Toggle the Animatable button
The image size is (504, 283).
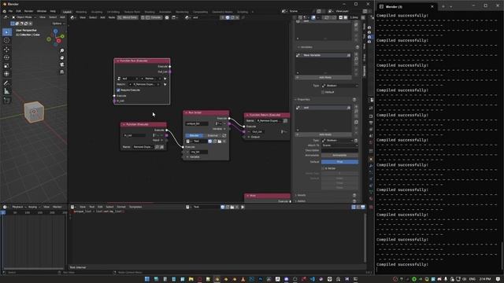[x=339, y=156]
